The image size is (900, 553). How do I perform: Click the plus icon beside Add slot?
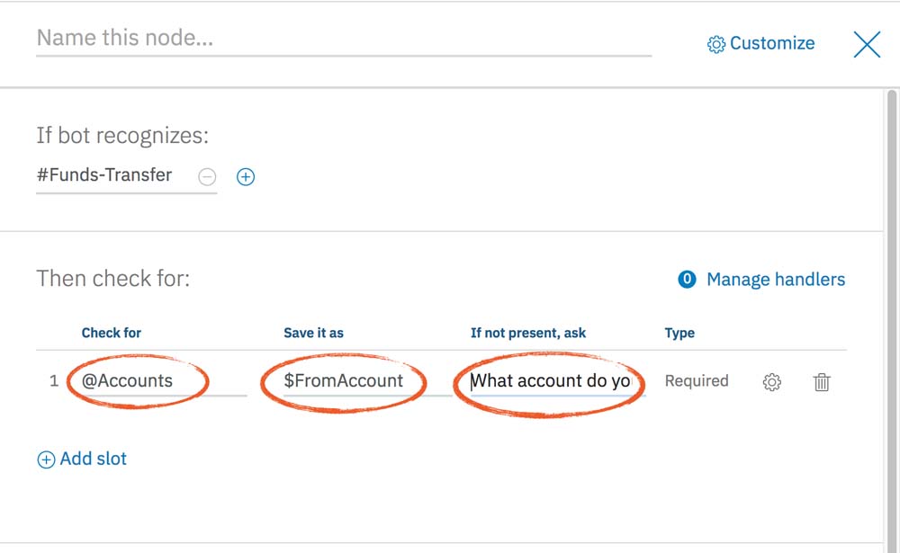tap(46, 459)
